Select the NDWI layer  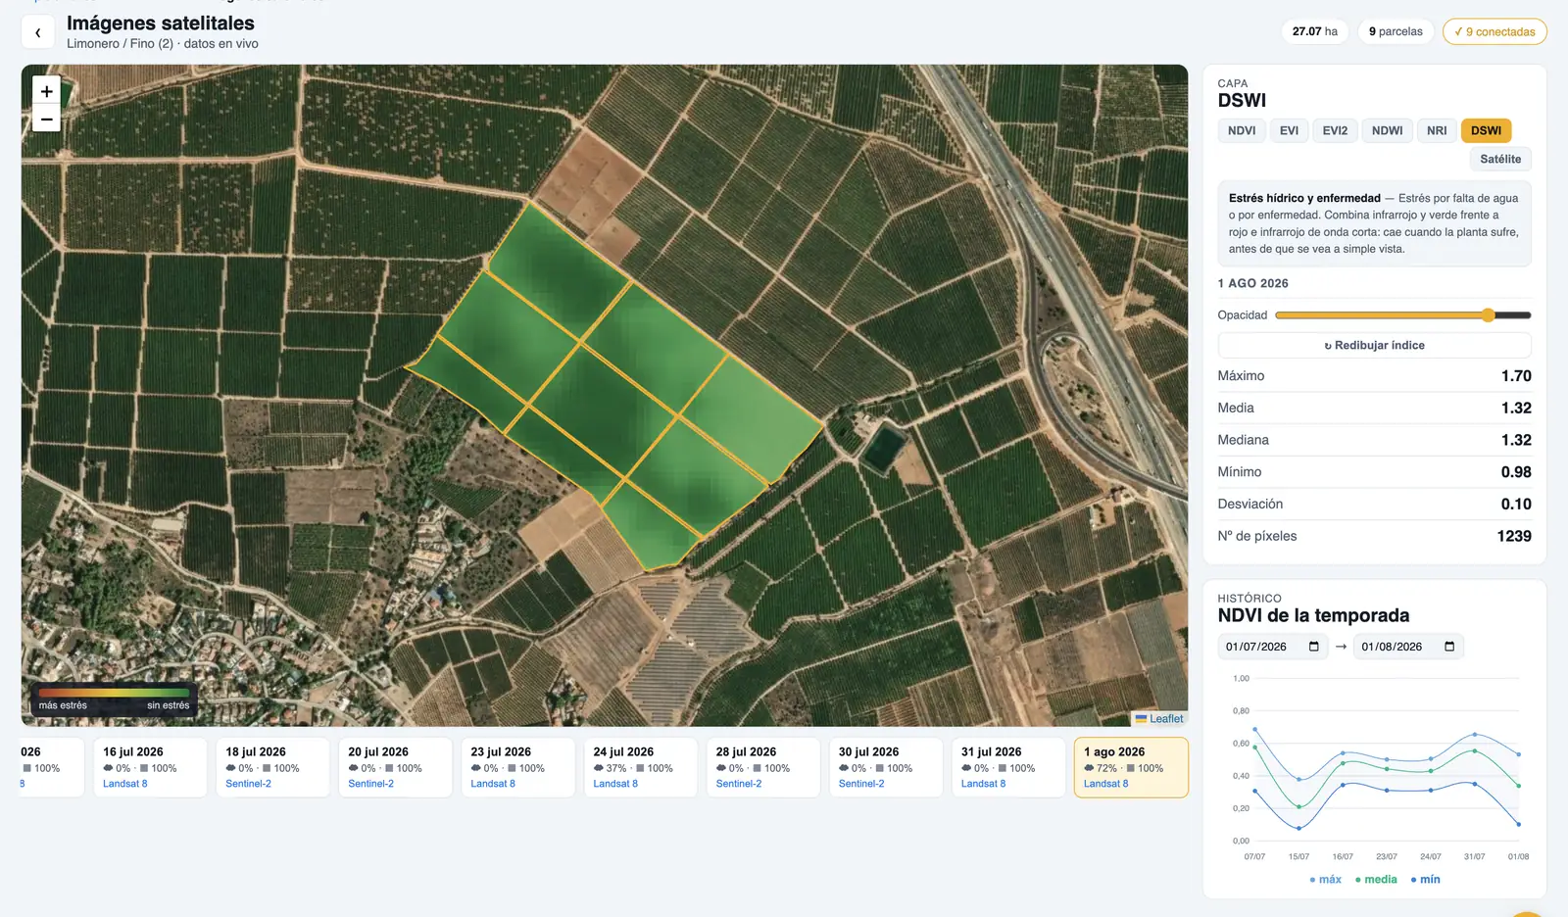point(1387,130)
